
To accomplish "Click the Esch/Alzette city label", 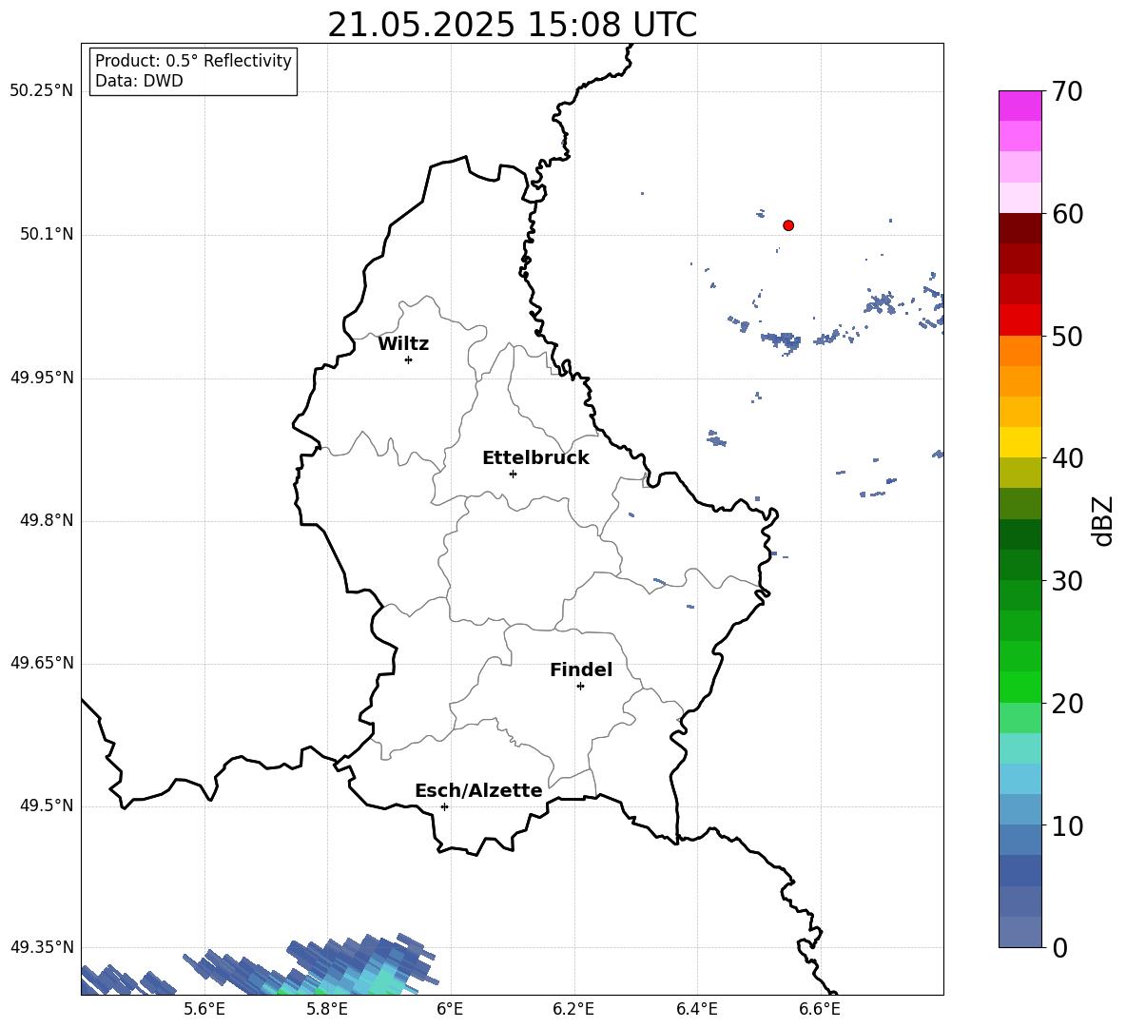I will point(478,790).
